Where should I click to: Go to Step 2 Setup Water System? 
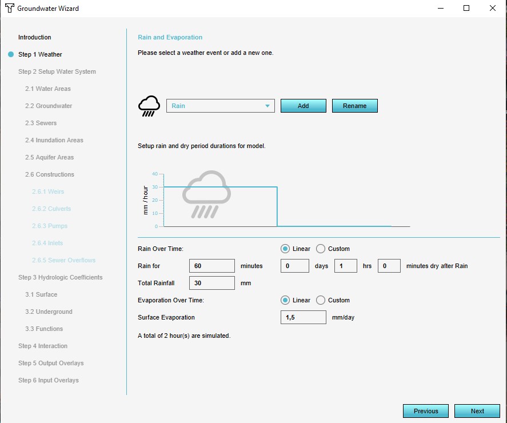57,71
